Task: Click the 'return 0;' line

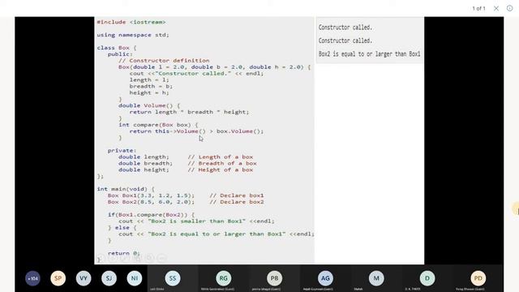Action: click(124, 253)
